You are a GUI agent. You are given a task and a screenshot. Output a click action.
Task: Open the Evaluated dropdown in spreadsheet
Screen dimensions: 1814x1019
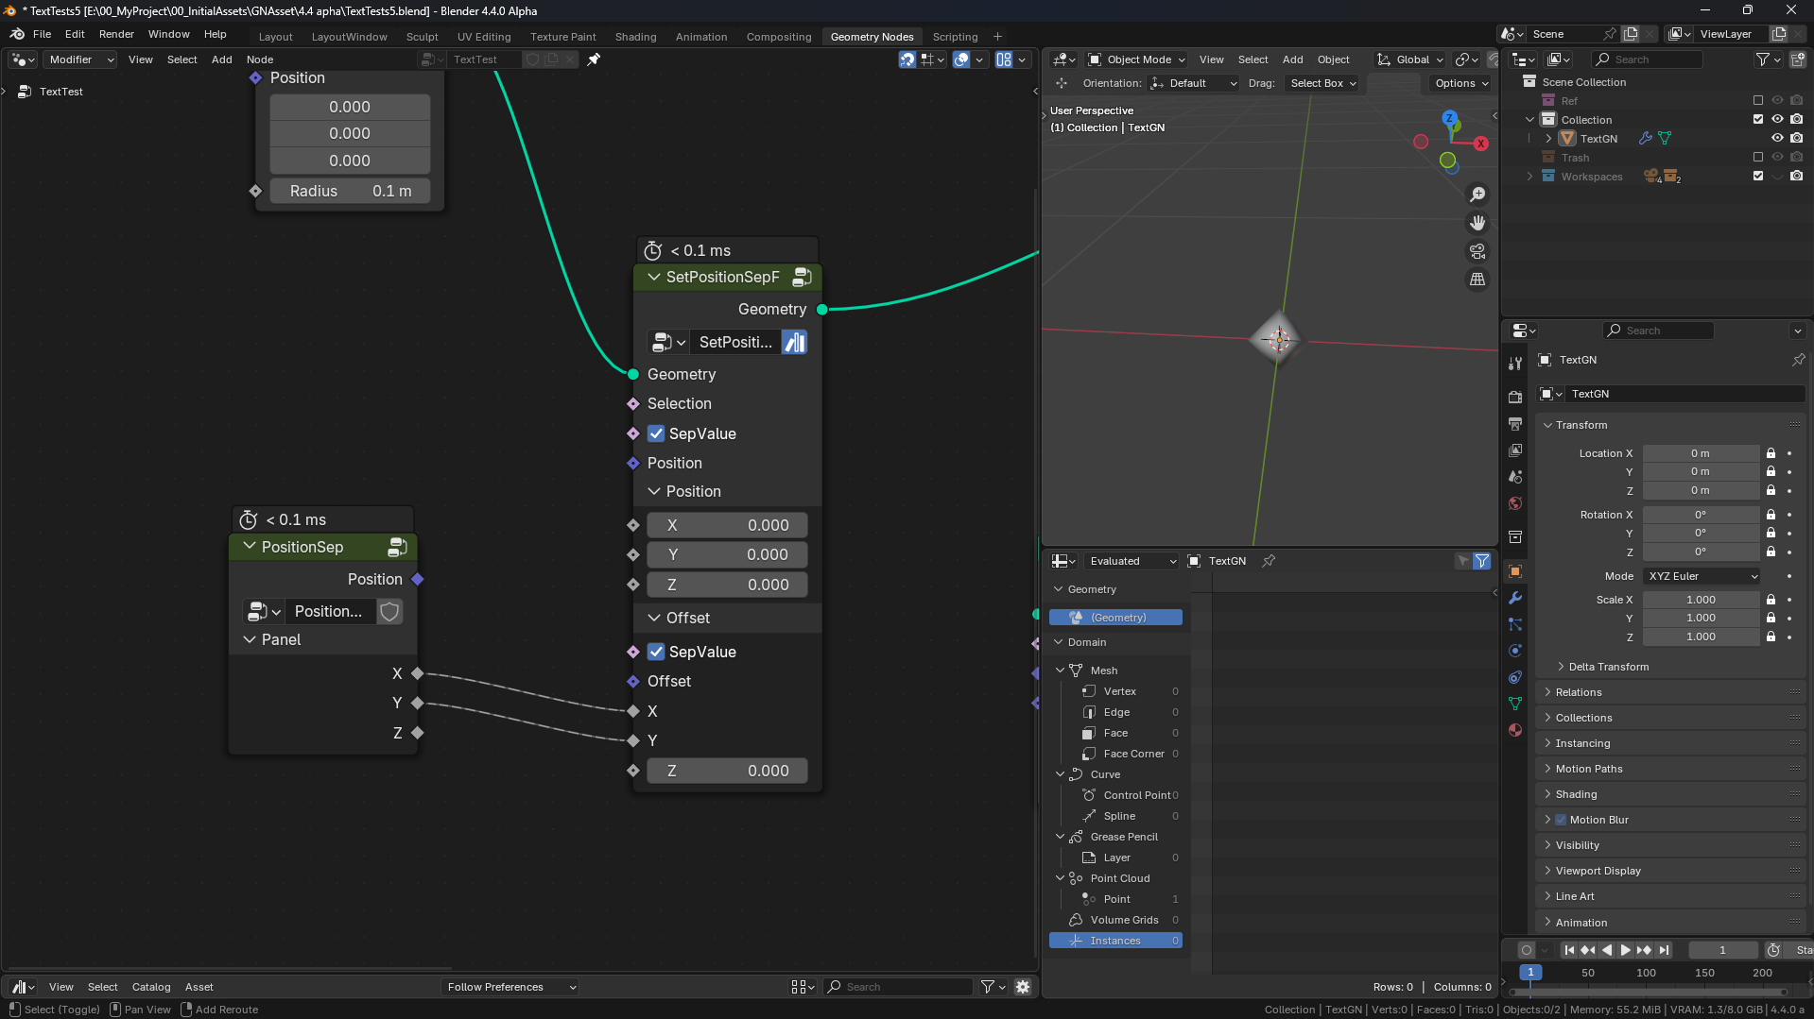(x=1132, y=561)
